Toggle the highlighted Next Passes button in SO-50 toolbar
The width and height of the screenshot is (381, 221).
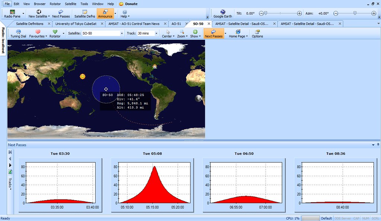coord(214,34)
